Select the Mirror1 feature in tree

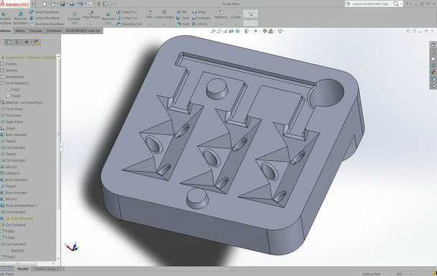tap(9, 167)
